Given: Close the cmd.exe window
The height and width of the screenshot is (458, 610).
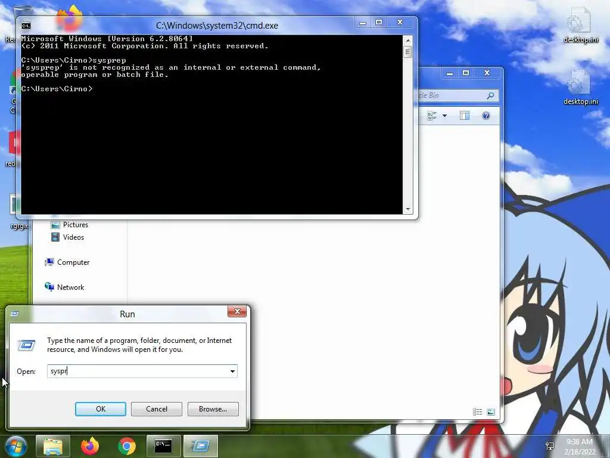Looking at the screenshot, I should [400, 23].
